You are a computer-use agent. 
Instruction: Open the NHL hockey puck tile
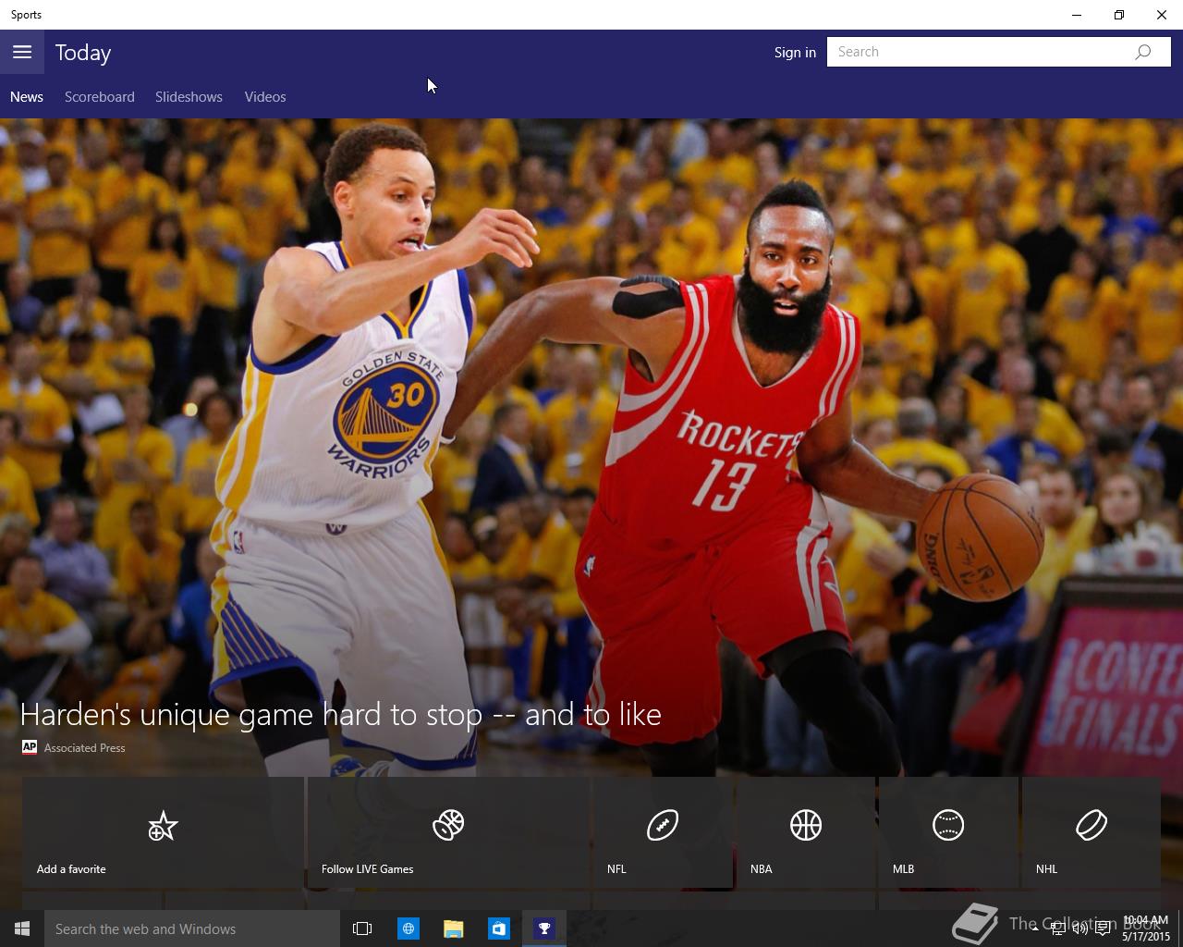(1091, 833)
